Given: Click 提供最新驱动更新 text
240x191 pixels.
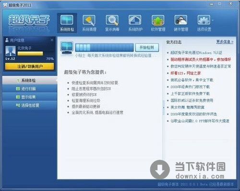Looking at the screenshot, I should (86, 106).
